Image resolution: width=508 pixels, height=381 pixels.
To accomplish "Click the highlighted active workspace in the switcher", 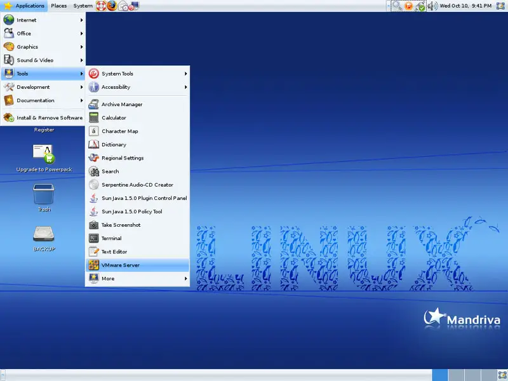I will point(440,375).
